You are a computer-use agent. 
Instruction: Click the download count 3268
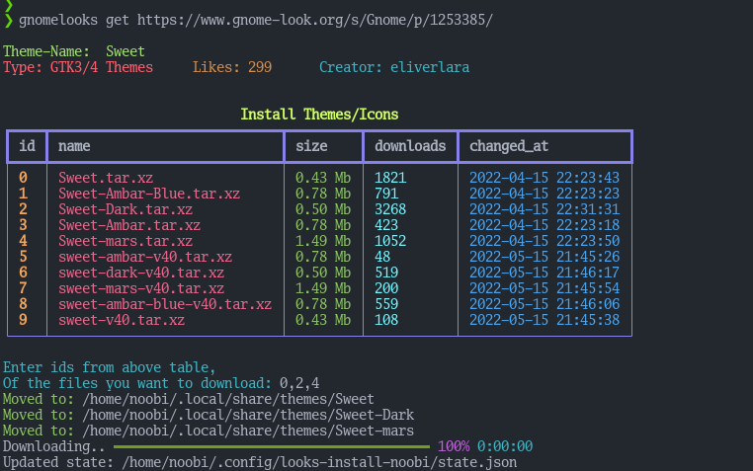click(x=390, y=209)
